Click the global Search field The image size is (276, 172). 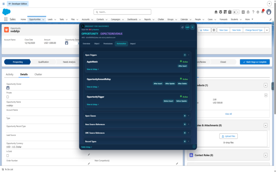122,12
